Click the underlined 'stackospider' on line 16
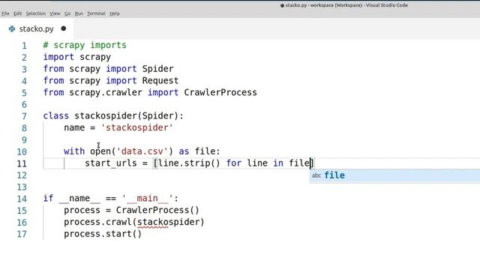This screenshot has height=270, width=480. point(168,222)
